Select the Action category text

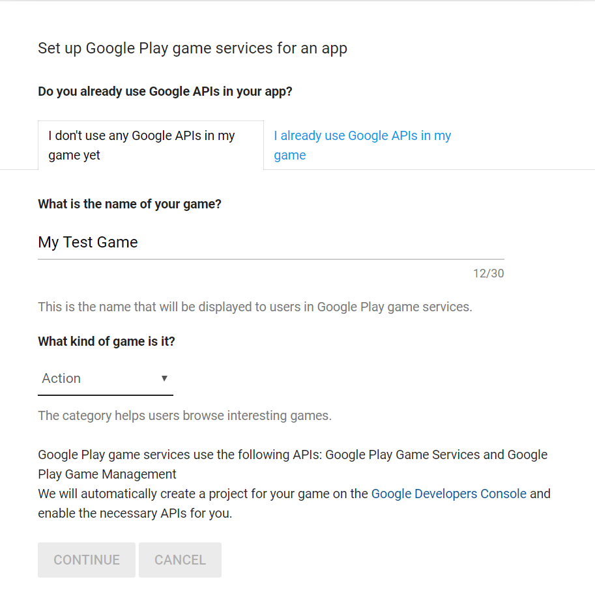click(61, 378)
